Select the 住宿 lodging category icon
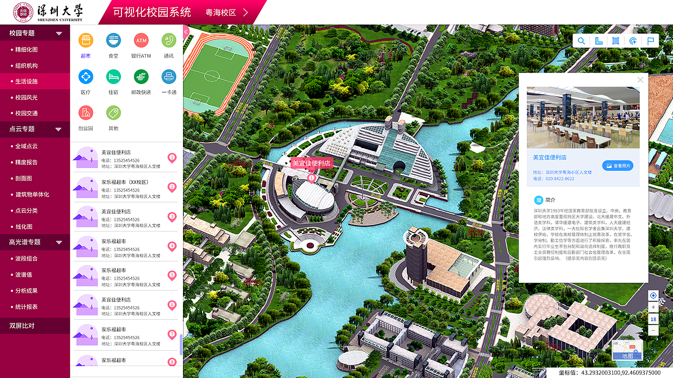 (113, 77)
